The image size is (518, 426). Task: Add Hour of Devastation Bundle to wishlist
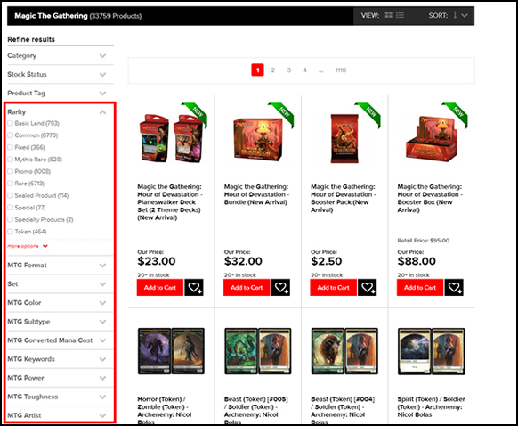tap(280, 287)
